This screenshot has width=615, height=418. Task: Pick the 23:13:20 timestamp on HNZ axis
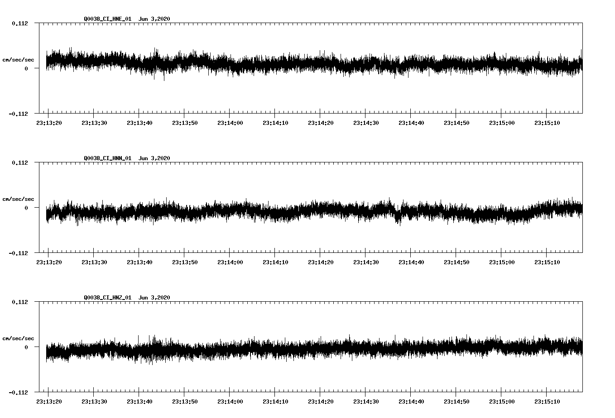point(49,402)
